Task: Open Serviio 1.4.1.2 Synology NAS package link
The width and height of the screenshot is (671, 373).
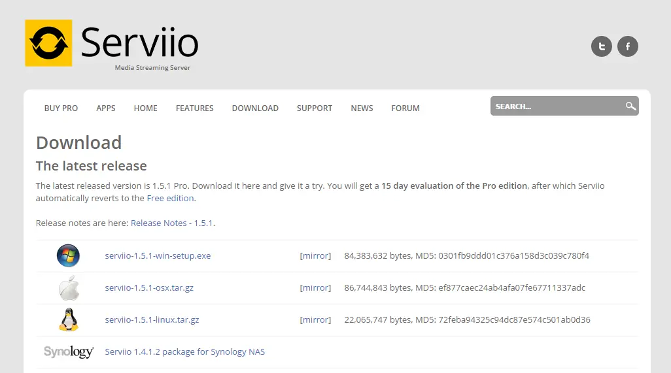Action: pyautogui.click(x=185, y=351)
